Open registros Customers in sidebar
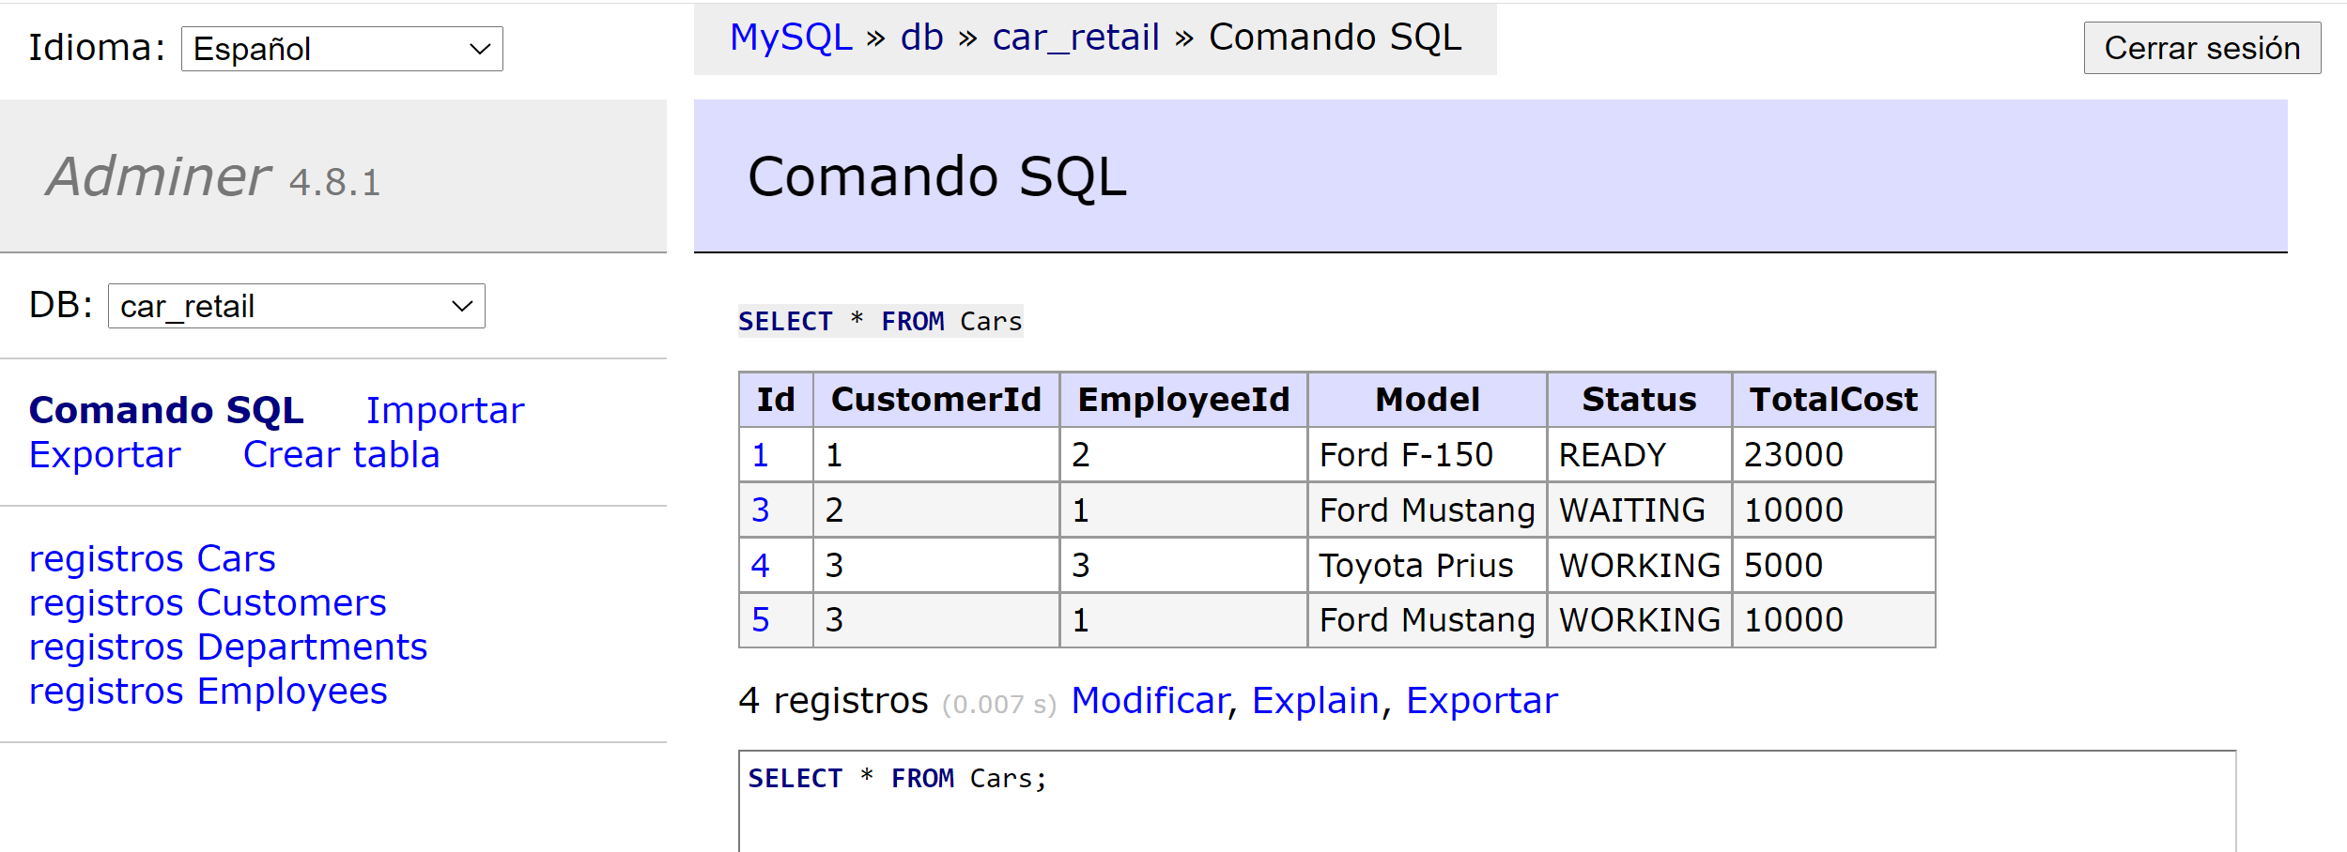 click(208, 602)
